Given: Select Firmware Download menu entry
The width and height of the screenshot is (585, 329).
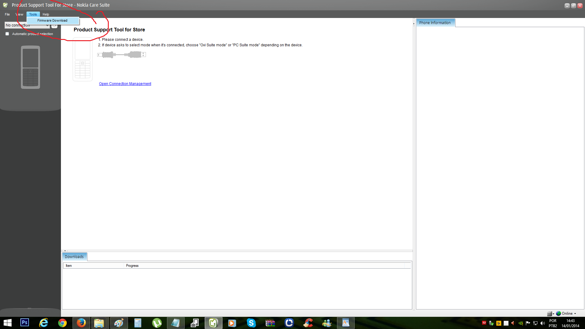Looking at the screenshot, I should click(52, 20).
